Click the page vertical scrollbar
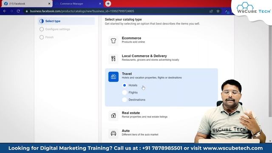The image size is (272, 153). point(270,71)
